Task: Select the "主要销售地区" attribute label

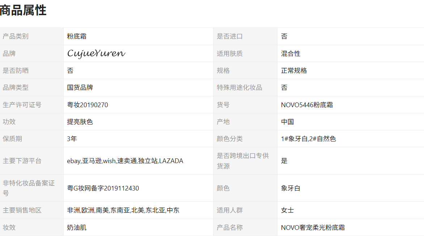Action: 22,210
